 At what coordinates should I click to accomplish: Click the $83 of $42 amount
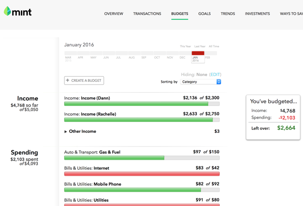coord(207,168)
